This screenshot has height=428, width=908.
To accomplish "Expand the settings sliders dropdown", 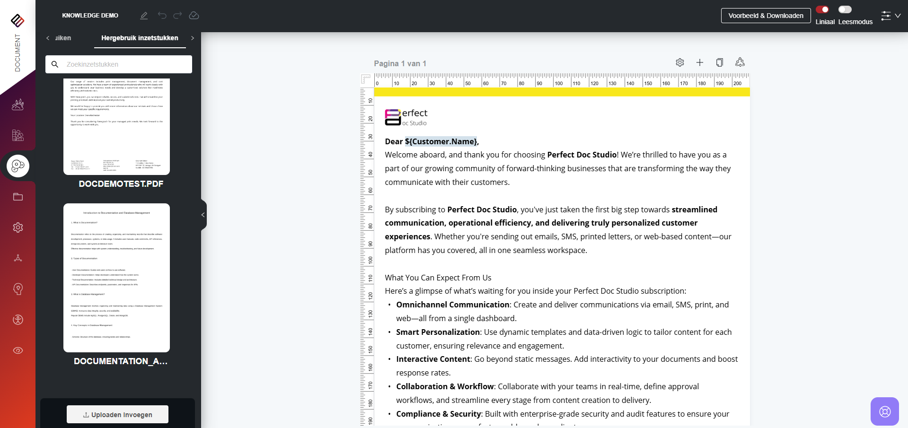I will [890, 16].
